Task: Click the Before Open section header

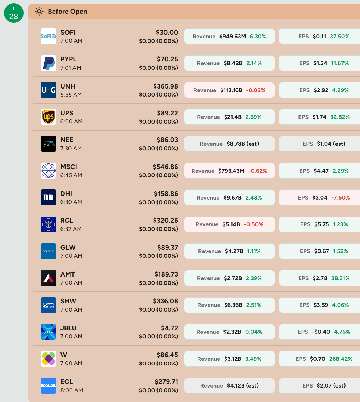Action: [x=194, y=12]
